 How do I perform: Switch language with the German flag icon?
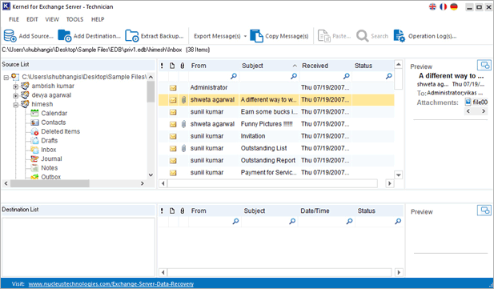pos(454,6)
